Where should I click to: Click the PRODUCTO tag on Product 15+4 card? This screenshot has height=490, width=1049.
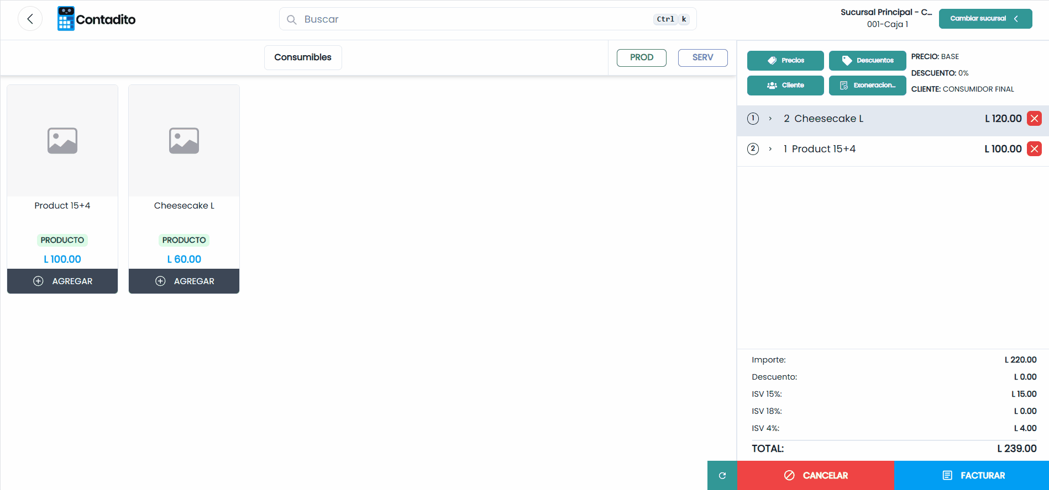62,240
